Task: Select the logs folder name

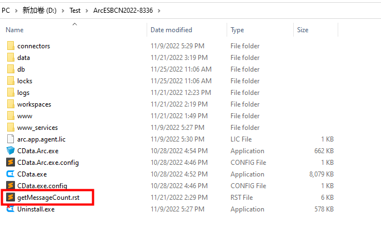Action: (23, 93)
